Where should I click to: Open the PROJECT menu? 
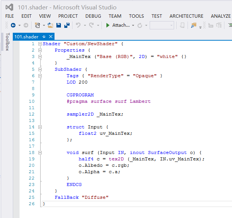tap(68, 16)
